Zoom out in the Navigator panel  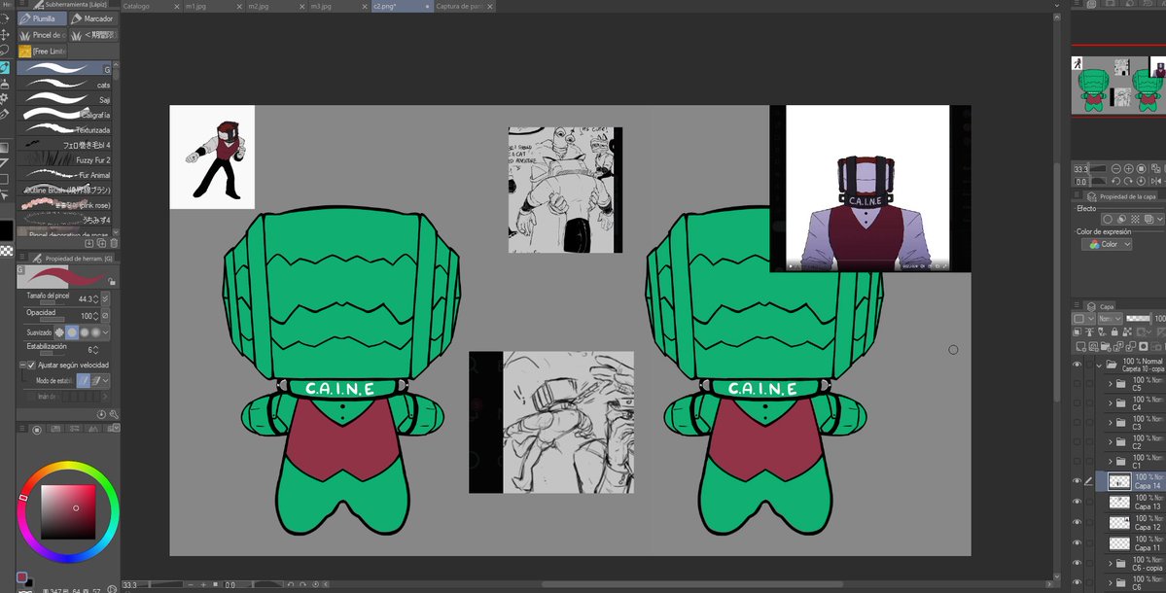click(x=1116, y=169)
